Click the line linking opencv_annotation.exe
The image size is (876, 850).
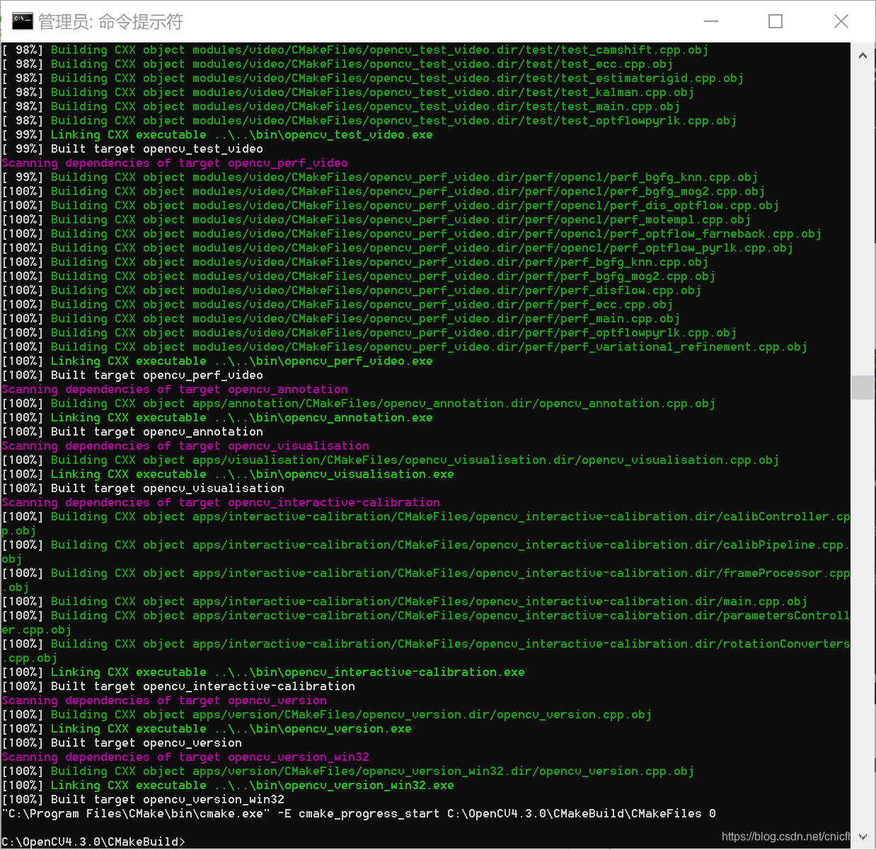tap(217, 418)
